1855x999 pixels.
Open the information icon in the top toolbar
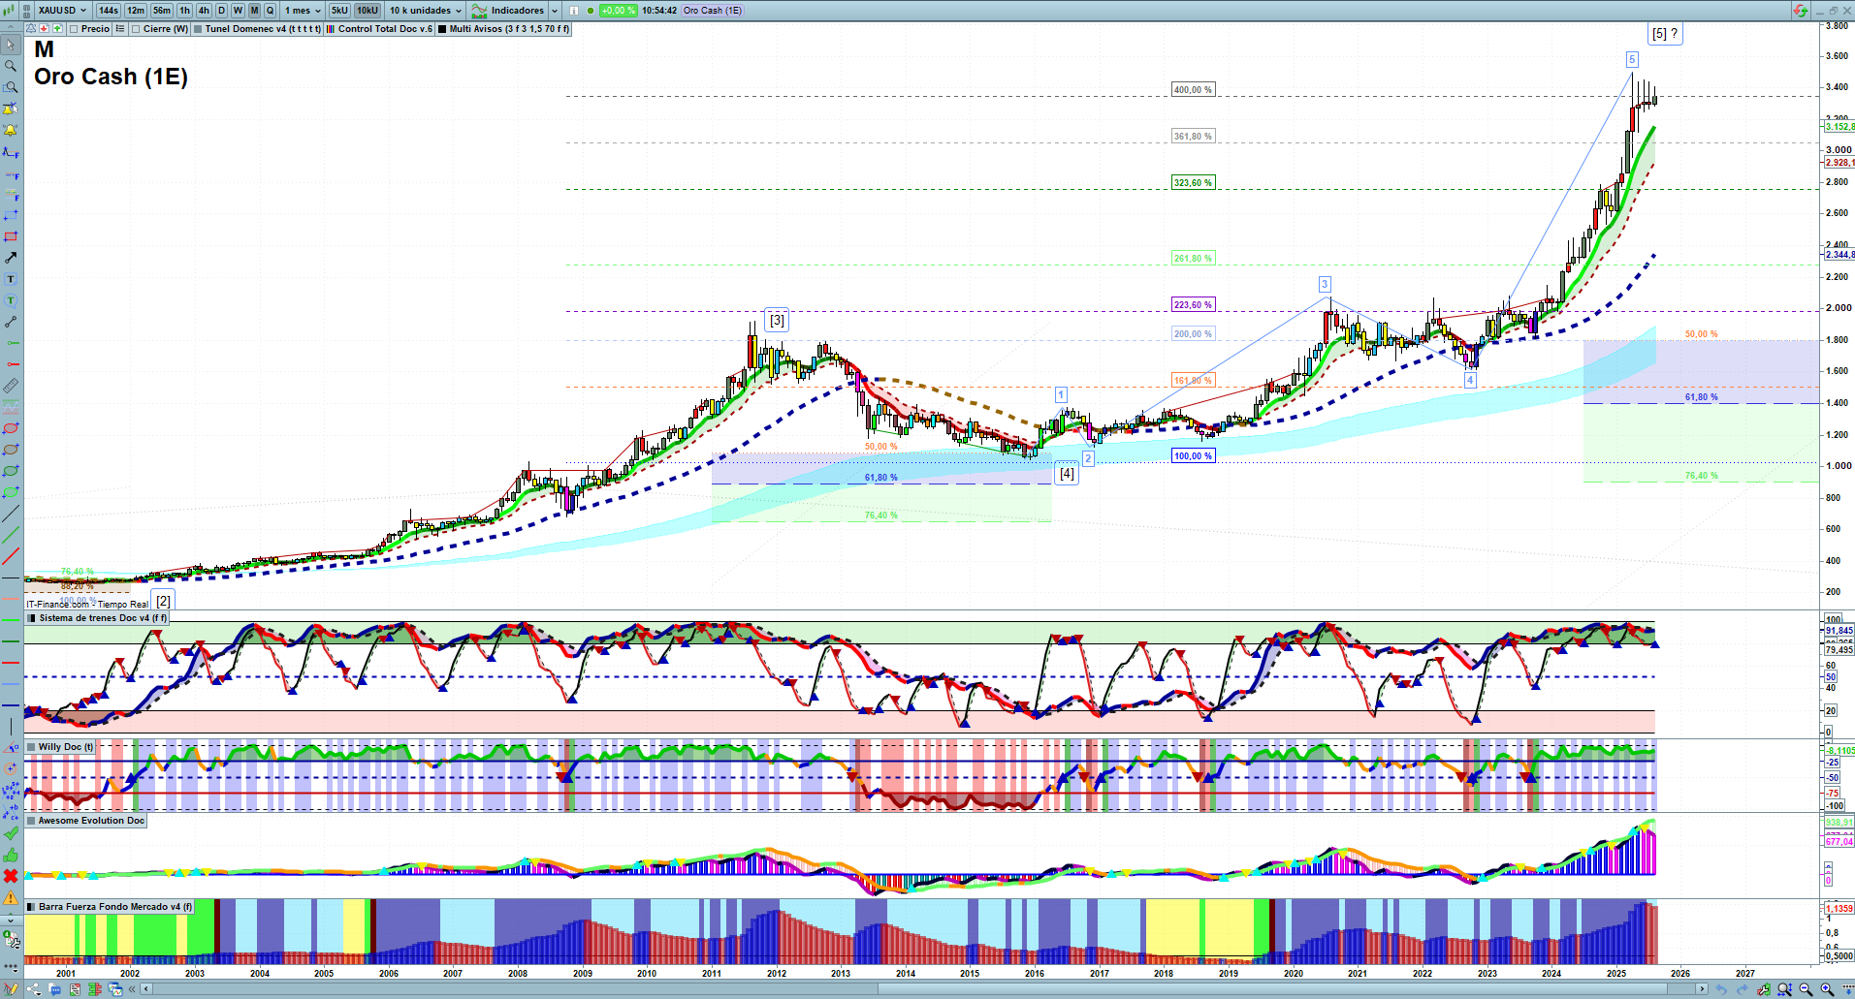573,11
